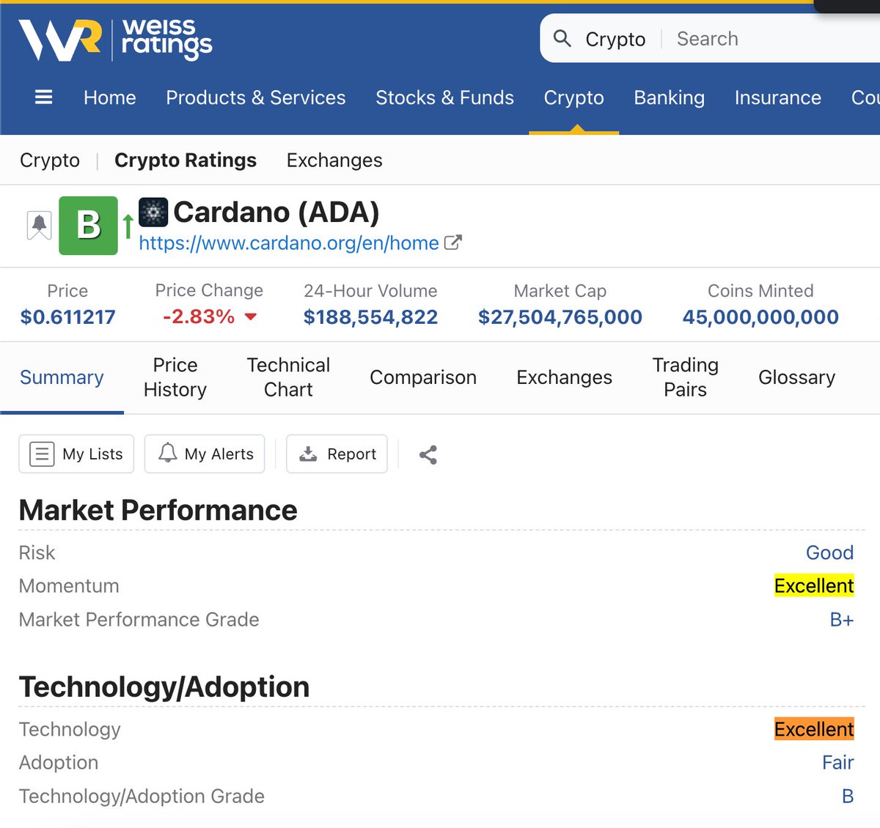Click the Cardano (ADA) heading
Image resolution: width=880 pixels, height=828 pixels.
tap(276, 212)
